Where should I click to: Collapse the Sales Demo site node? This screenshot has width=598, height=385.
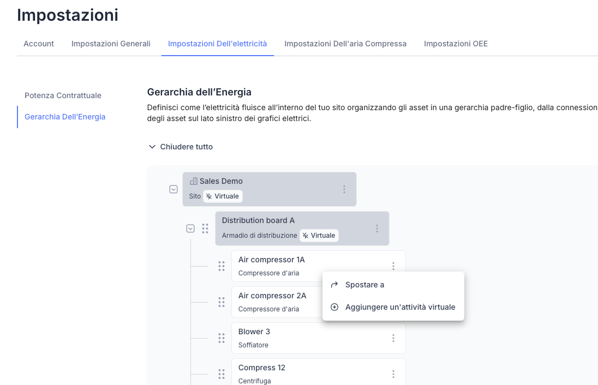click(x=174, y=189)
